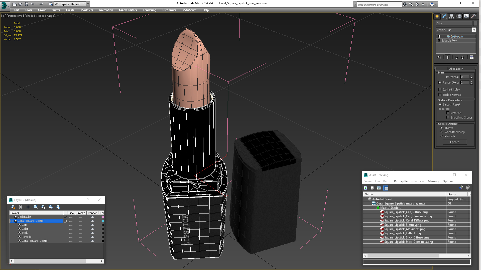Click the Hide column header
The image size is (481, 270).
click(71, 213)
